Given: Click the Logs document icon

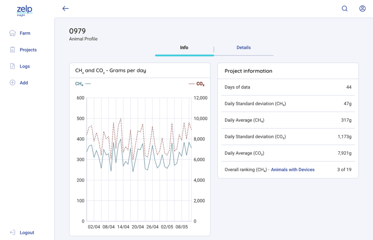Looking at the screenshot, I should tap(12, 66).
